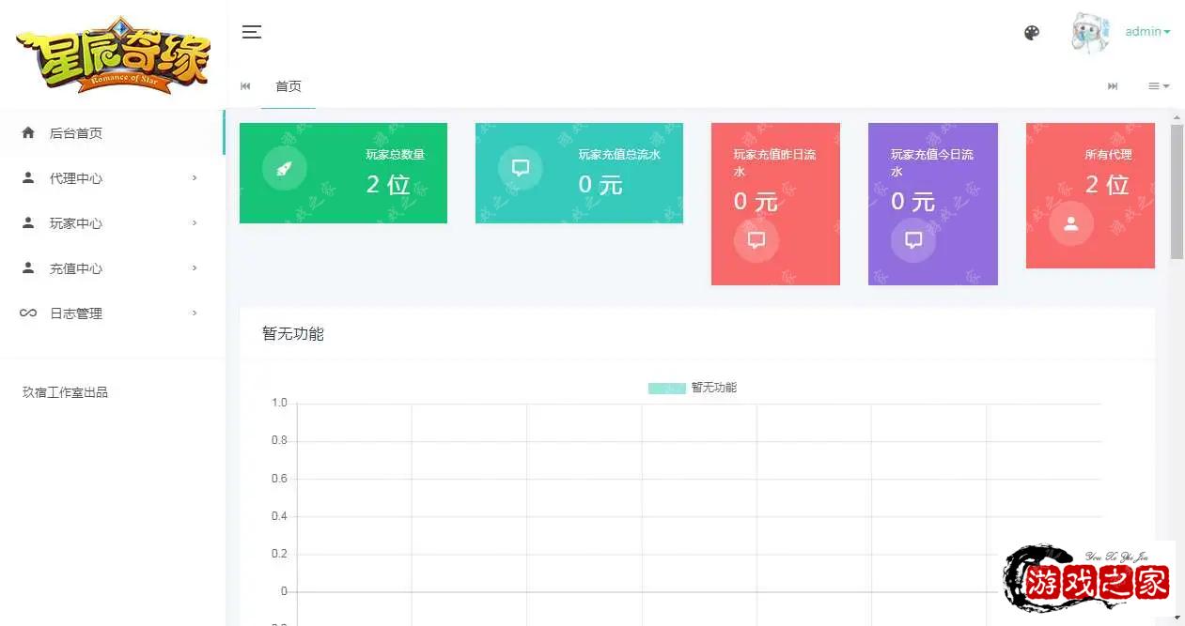The height and width of the screenshot is (626, 1185).
Task: Open the tab options dropdown menu
Action: coord(1158,86)
